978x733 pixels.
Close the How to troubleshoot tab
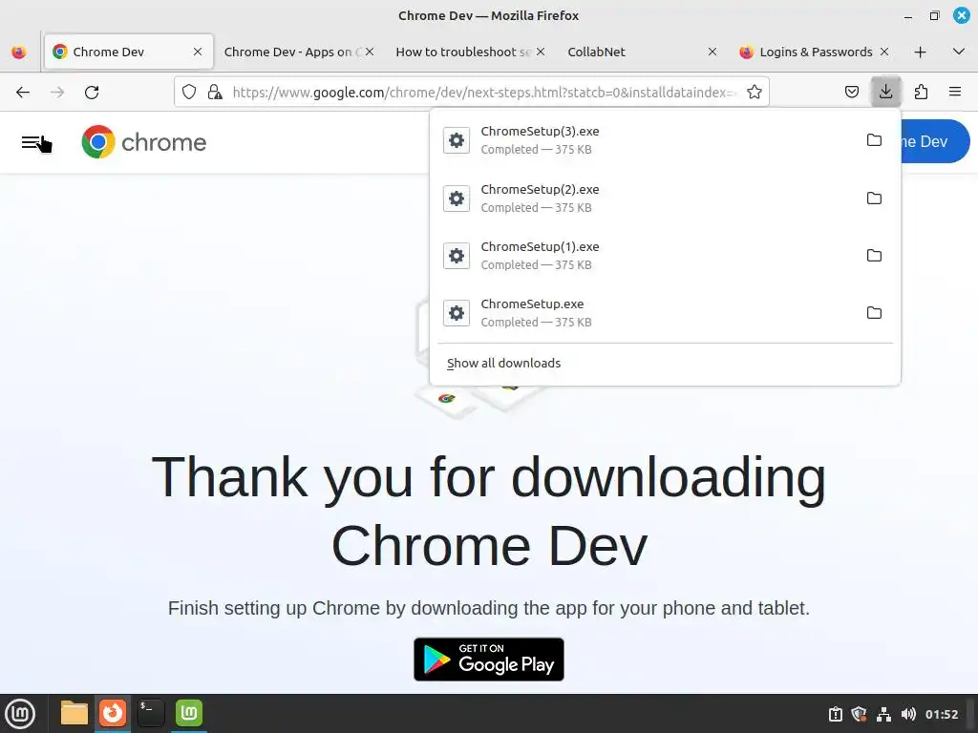pos(541,52)
